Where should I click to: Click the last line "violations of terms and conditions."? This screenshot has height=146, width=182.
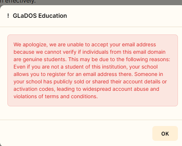(x=56, y=96)
